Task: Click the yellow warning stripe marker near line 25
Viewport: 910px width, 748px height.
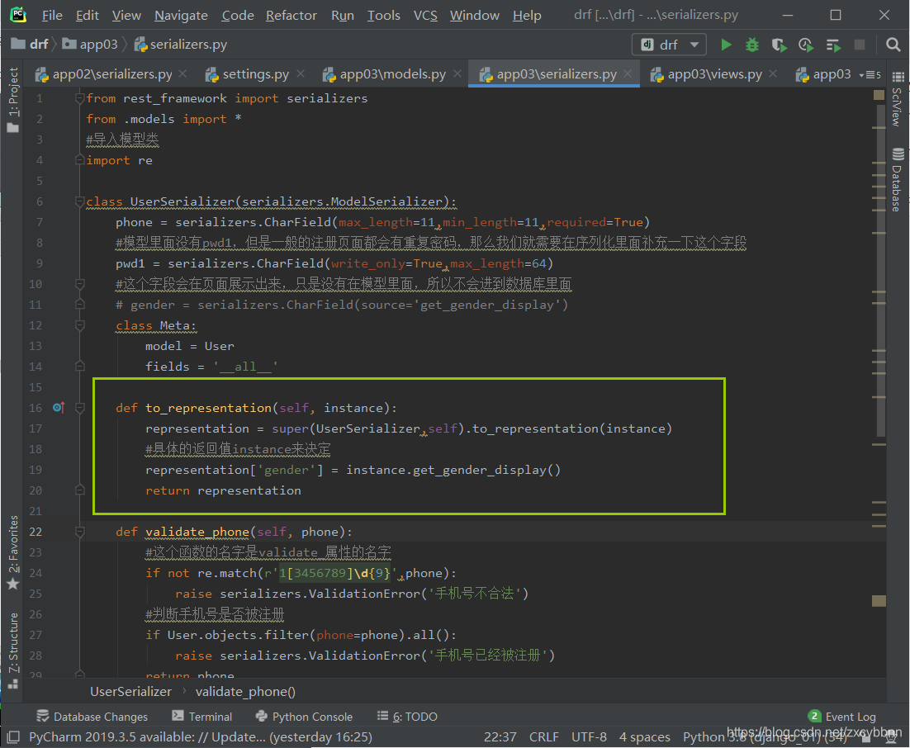Action: click(879, 600)
